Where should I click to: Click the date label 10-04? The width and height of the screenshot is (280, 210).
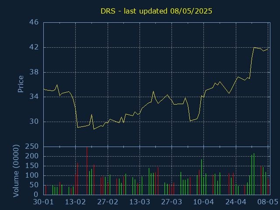click(x=204, y=202)
